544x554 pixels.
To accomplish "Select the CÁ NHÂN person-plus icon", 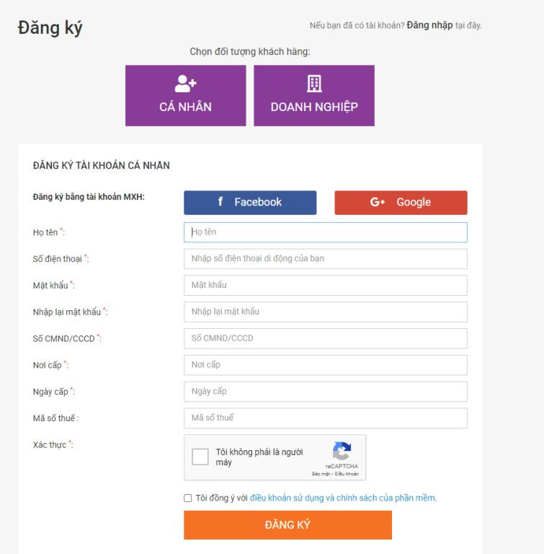I will coord(185,84).
